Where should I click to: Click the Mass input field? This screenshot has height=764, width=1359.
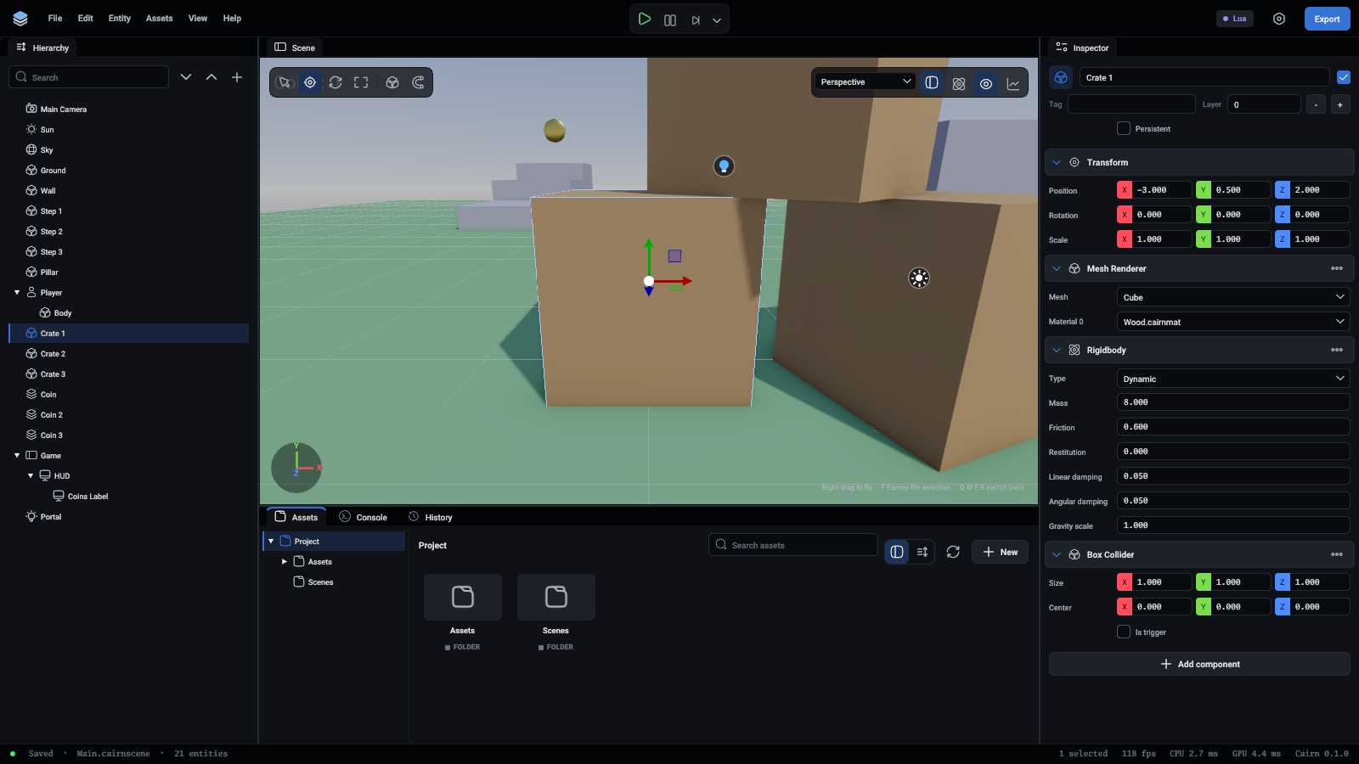tap(1233, 402)
